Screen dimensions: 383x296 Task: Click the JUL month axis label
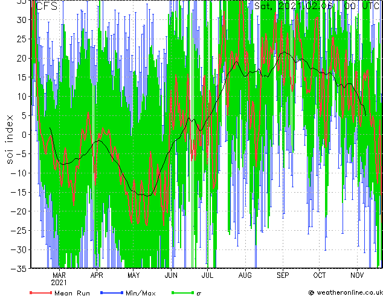[x=207, y=275]
